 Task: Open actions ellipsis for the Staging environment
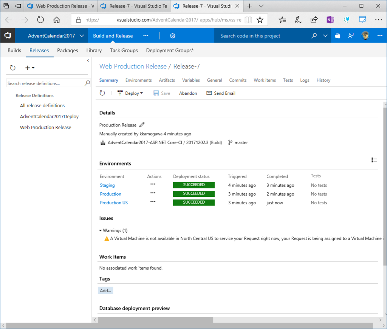point(153,184)
